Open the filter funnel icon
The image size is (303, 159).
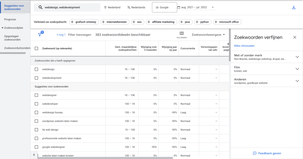tap(40, 35)
